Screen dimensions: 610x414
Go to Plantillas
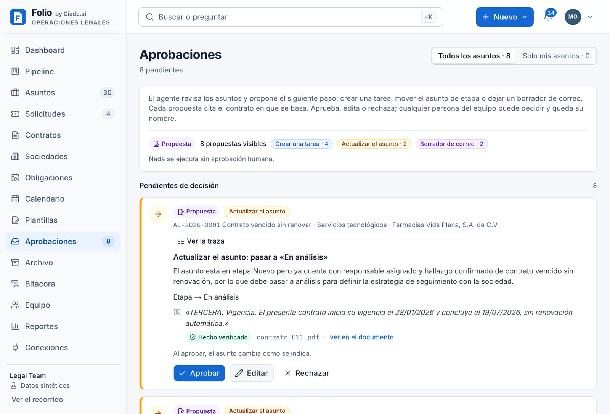[x=63, y=220]
